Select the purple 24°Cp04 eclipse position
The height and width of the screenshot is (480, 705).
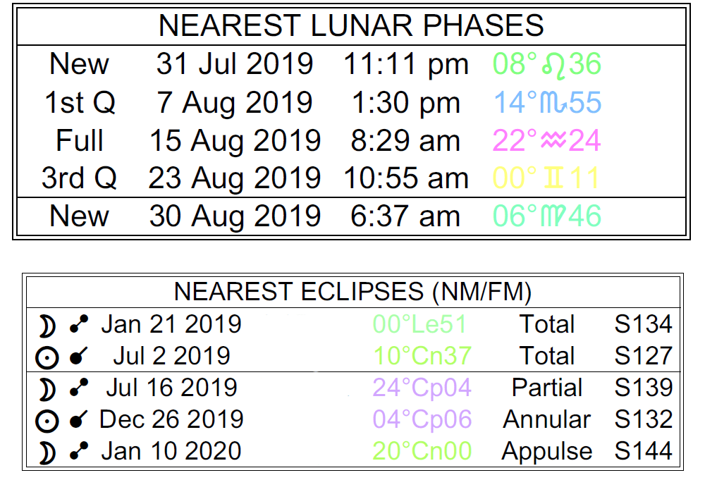[x=422, y=388]
